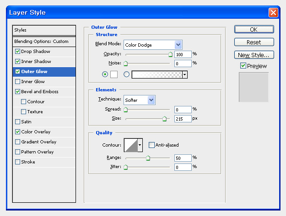The image size is (286, 216).
Task: Open the Blend Mode dropdown
Action: click(x=153, y=45)
